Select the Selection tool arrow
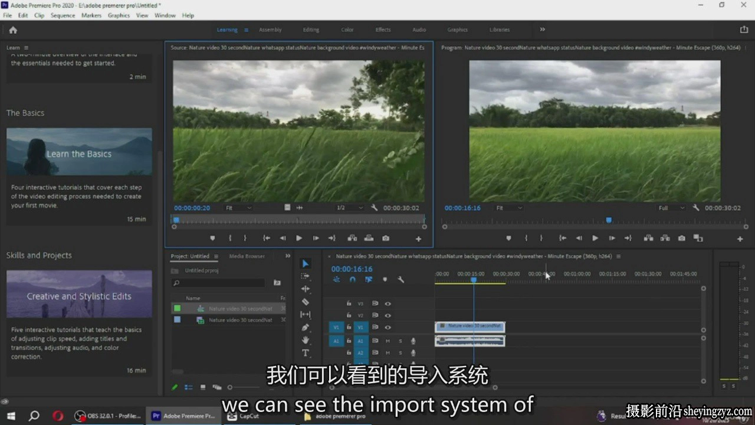This screenshot has height=425, width=755. coord(306,264)
